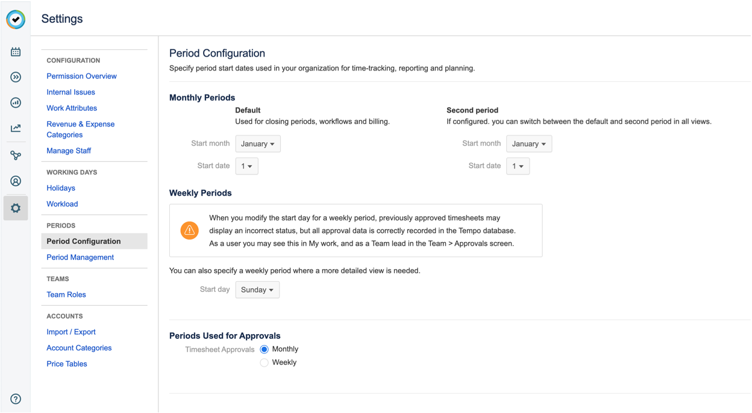Open the connected nodes icon in sidebar
This screenshot has height=413, width=752.
pos(16,155)
